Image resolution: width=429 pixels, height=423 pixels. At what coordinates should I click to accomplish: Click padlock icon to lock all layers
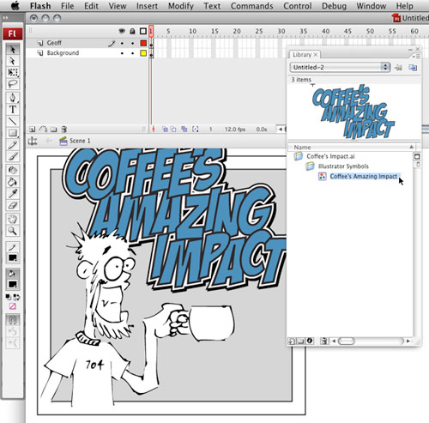point(132,31)
